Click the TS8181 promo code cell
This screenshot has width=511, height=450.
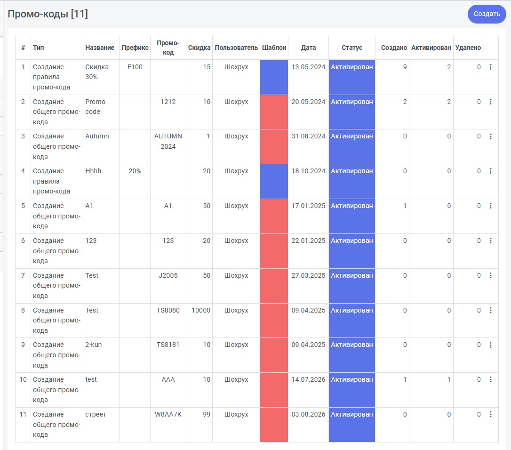click(168, 345)
